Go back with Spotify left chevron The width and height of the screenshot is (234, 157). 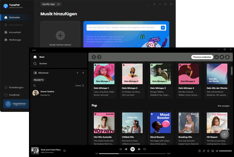[94, 57]
